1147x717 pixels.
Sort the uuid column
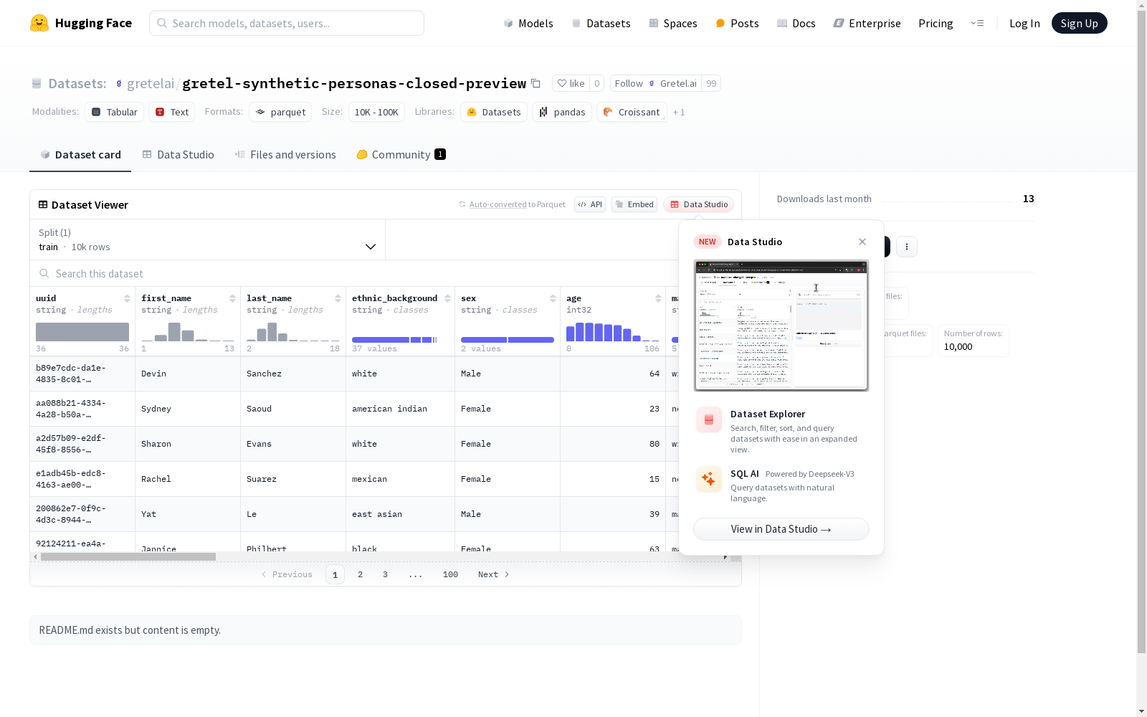(127, 298)
